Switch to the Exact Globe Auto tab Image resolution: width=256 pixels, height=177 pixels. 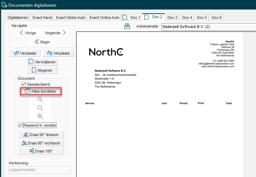[71, 17]
